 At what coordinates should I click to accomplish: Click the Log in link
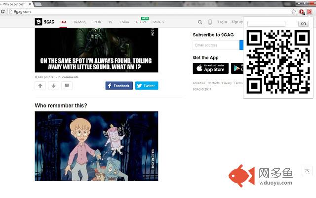click(x=222, y=22)
